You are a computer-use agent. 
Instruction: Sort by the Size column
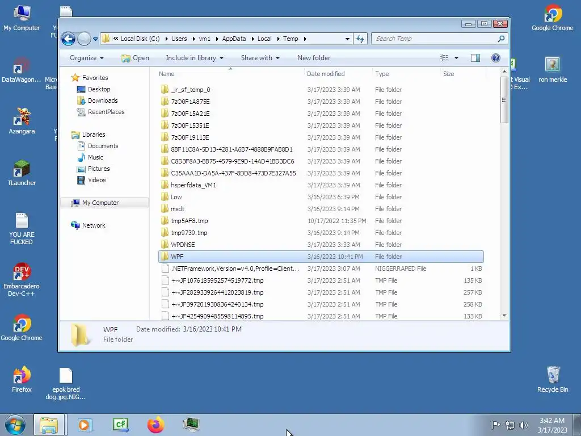tap(462, 74)
